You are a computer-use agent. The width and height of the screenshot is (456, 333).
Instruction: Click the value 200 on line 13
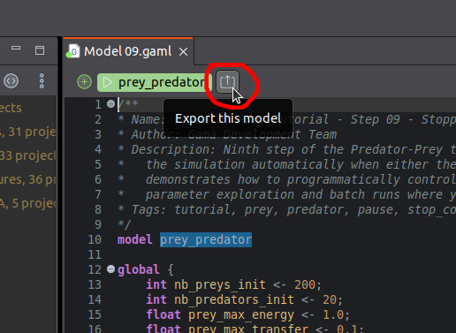pyautogui.click(x=305, y=284)
